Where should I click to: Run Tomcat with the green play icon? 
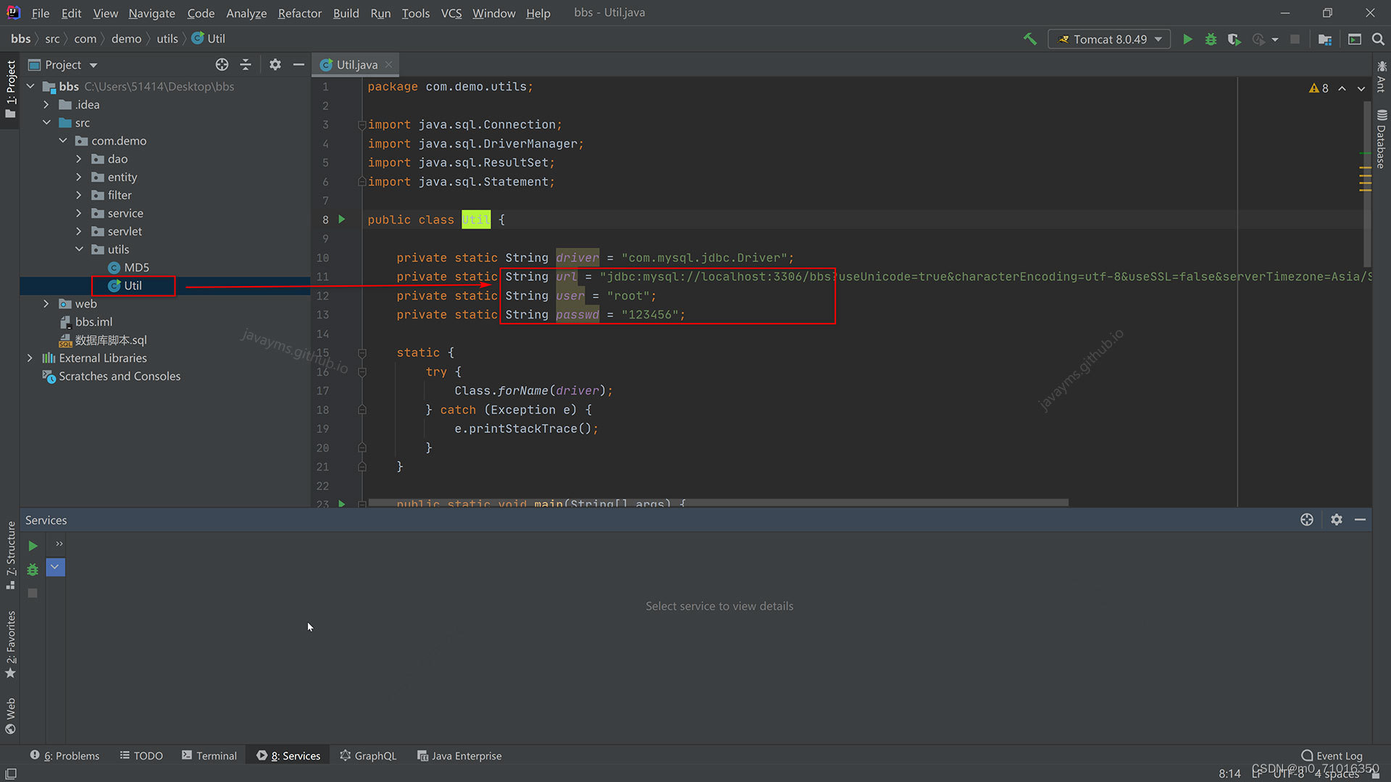point(1187,39)
